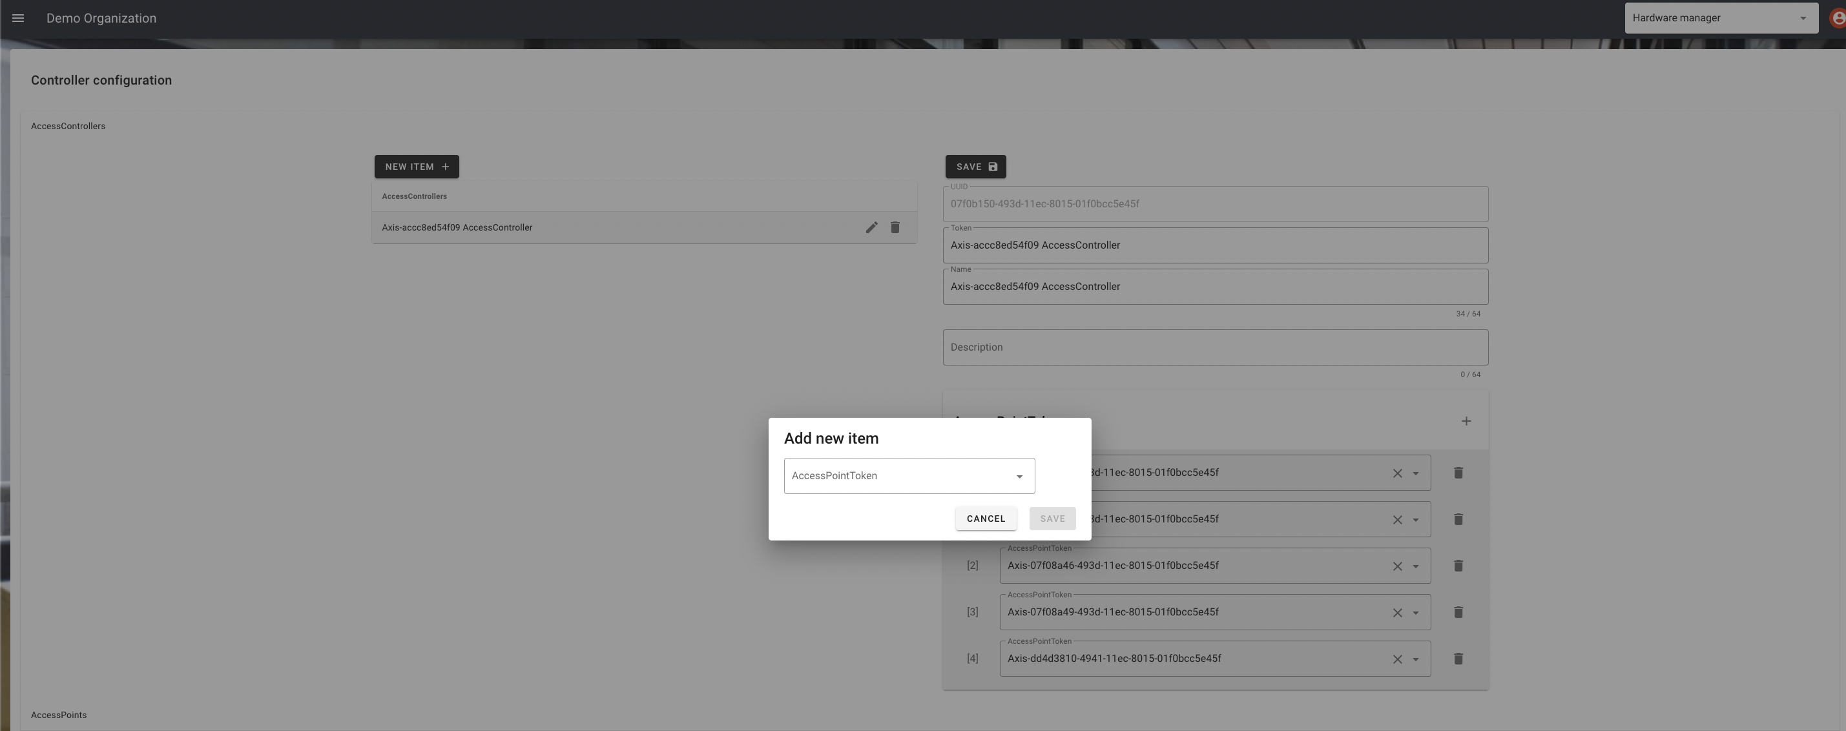
Task: Delete AccessPointToken row [2] trash icon
Action: [x=1458, y=566]
